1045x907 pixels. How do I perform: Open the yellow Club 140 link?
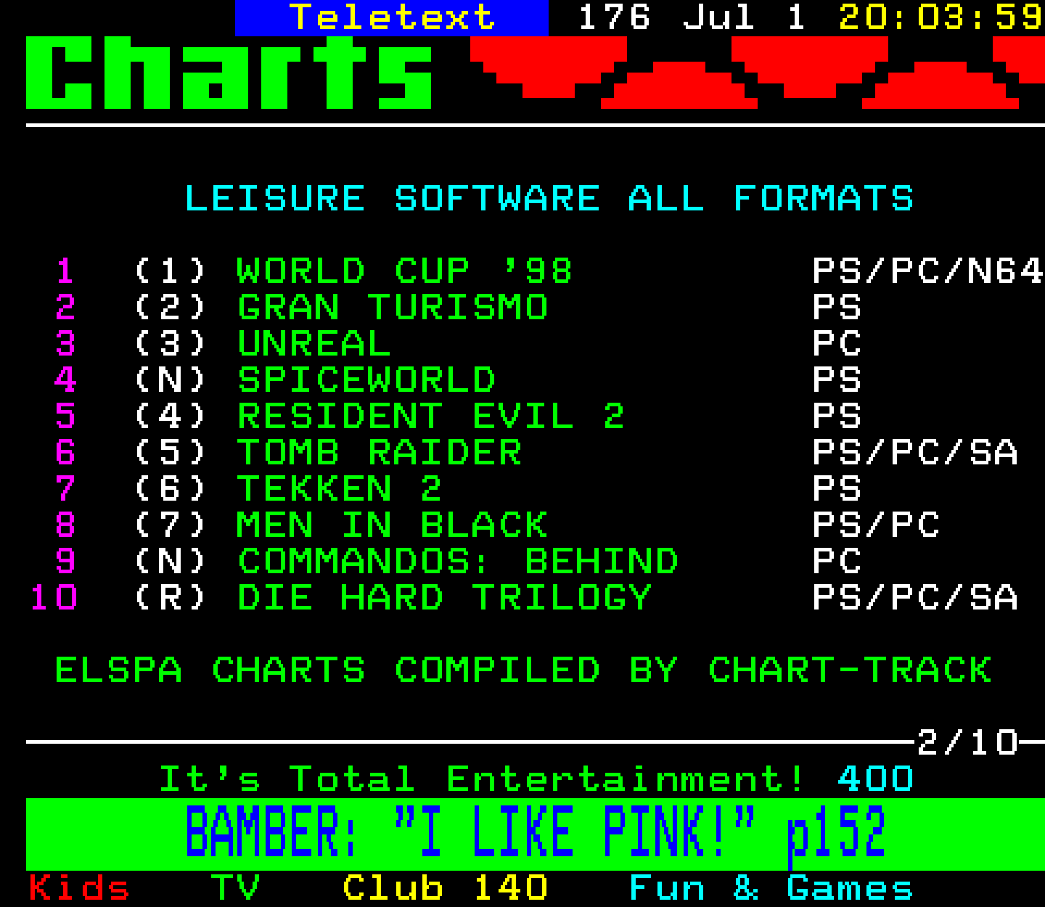(x=445, y=888)
